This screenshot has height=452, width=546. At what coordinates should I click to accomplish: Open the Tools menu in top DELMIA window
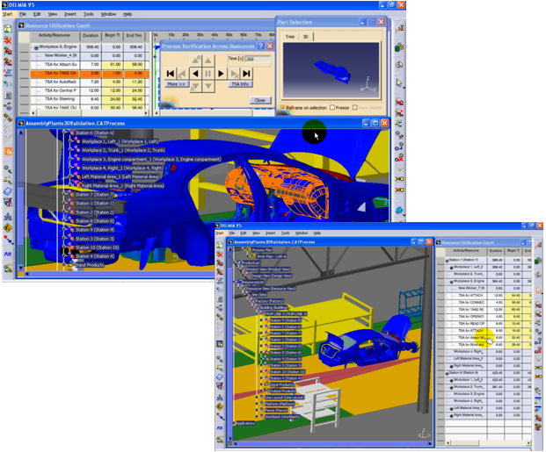tap(89, 14)
